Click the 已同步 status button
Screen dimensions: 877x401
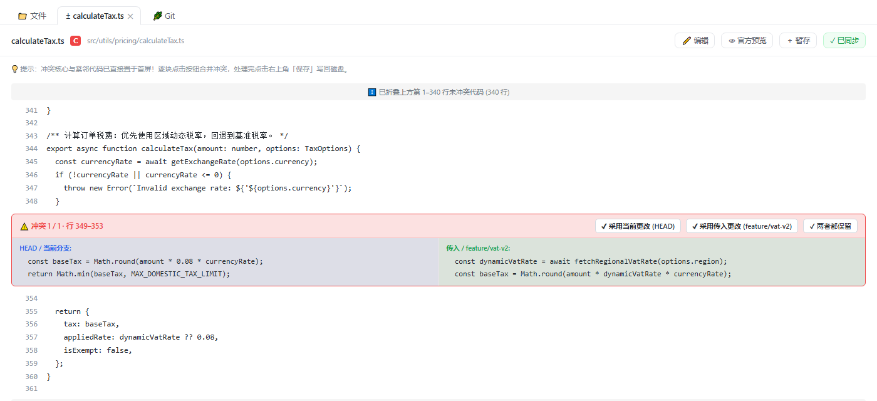coord(844,41)
